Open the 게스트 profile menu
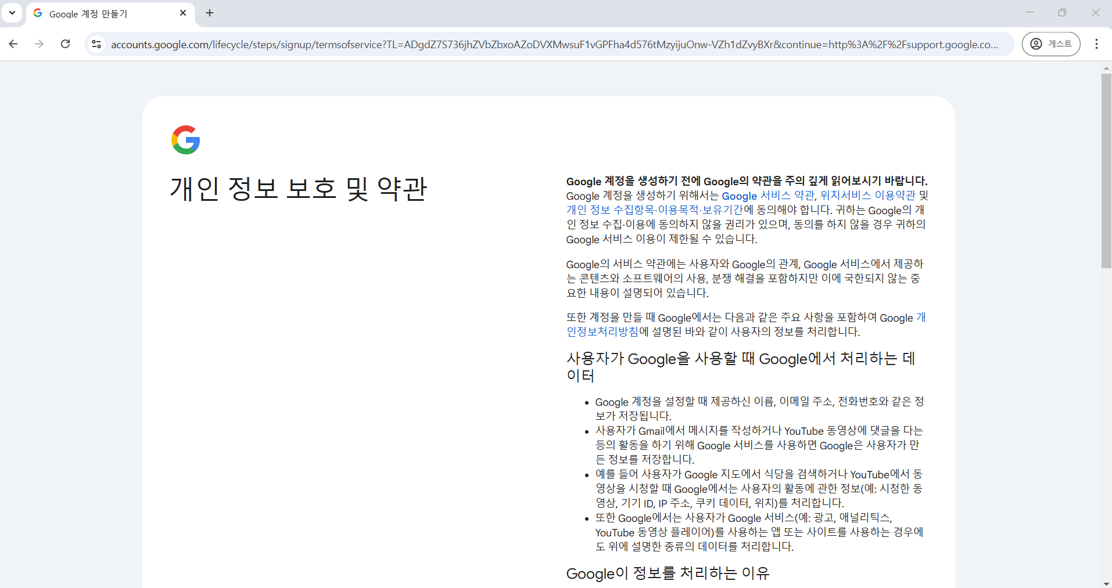The height and width of the screenshot is (588, 1112). pos(1052,44)
